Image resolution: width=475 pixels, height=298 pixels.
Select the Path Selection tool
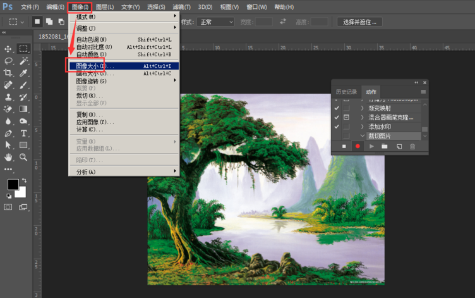pos(8,145)
